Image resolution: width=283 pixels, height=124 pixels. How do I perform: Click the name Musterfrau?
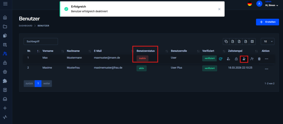pos(73,68)
